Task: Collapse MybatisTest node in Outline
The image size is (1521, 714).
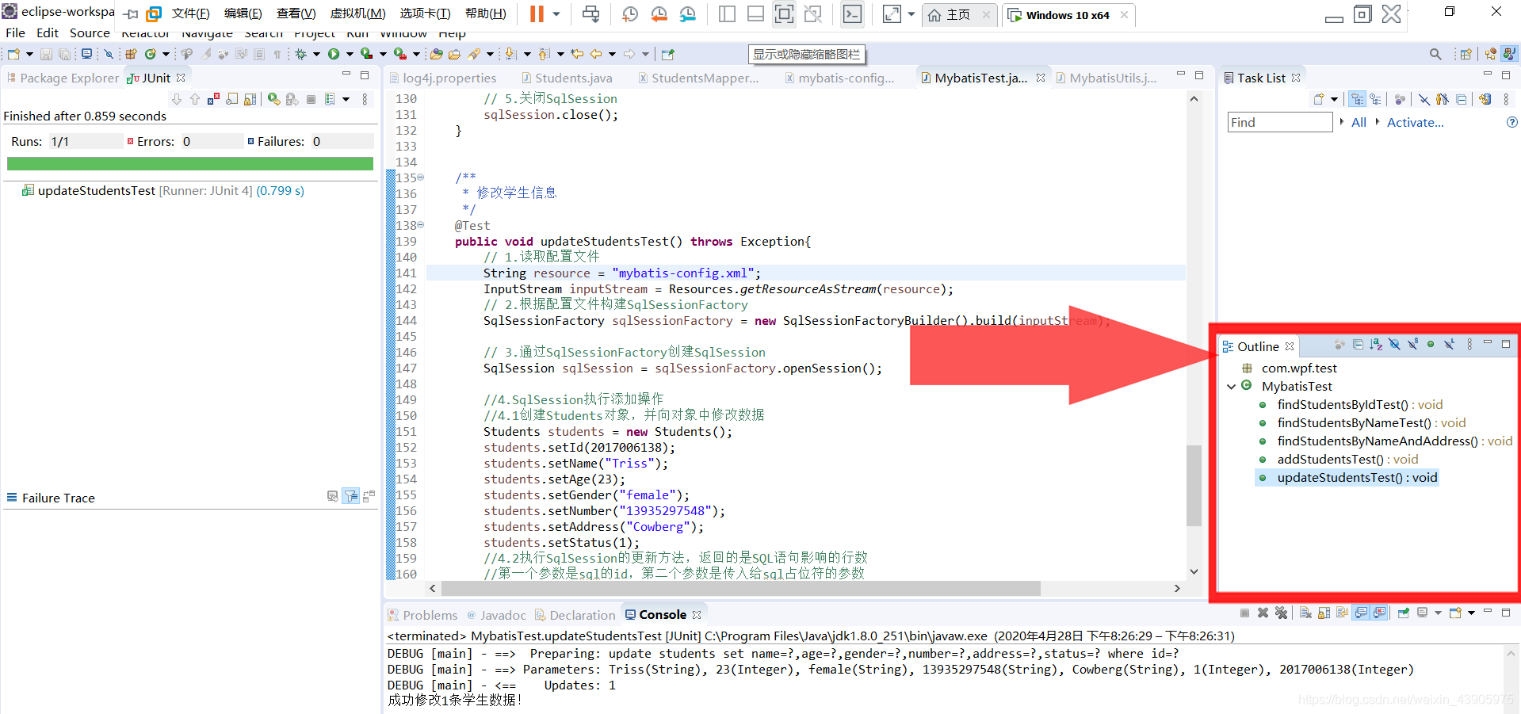Action: click(x=1231, y=387)
